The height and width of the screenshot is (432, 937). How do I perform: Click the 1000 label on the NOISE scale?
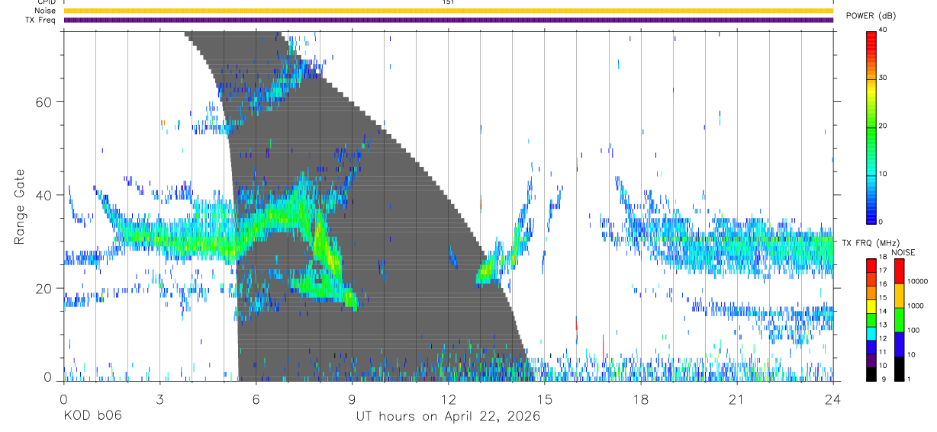[915, 306]
